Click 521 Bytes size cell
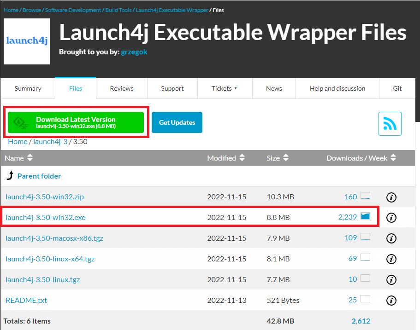The height and width of the screenshot is (330, 420). pyautogui.click(x=283, y=301)
